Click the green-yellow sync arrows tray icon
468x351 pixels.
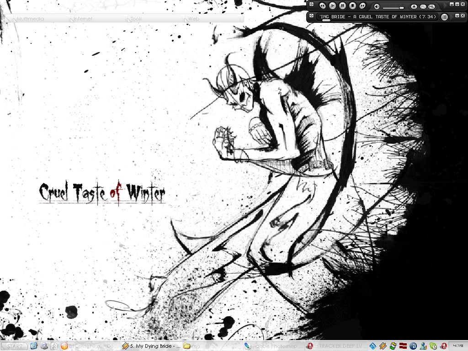coord(393,346)
